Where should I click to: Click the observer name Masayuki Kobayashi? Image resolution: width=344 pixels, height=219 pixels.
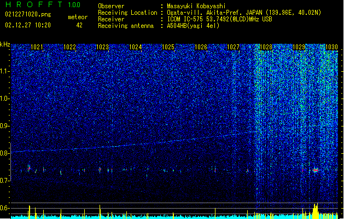[x=196, y=6]
